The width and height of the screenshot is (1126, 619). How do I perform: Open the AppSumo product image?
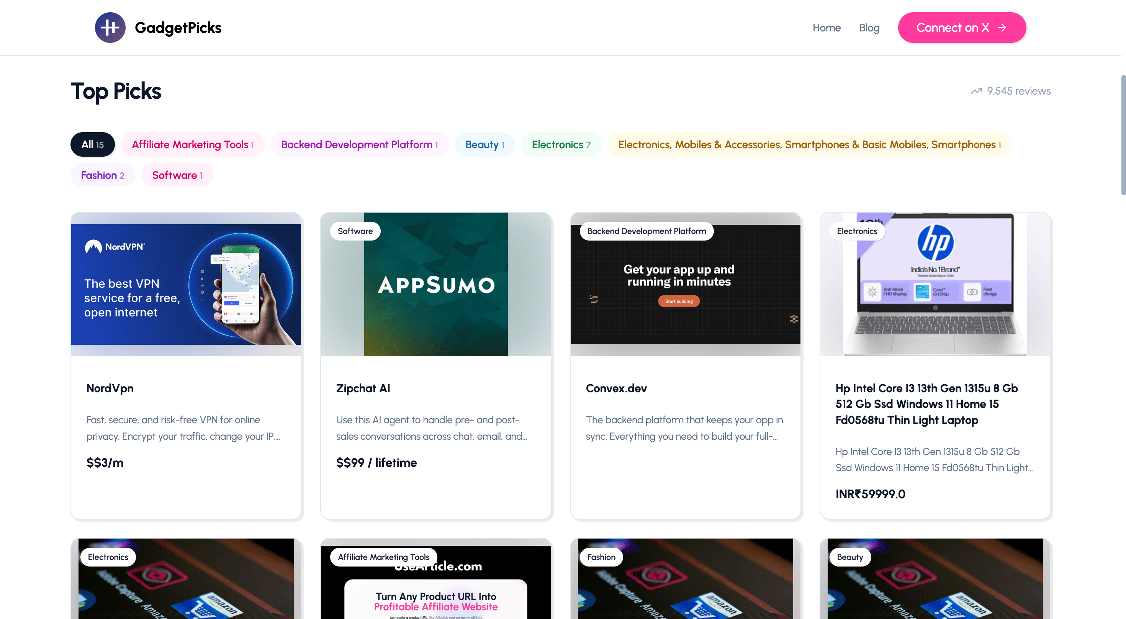(x=436, y=284)
